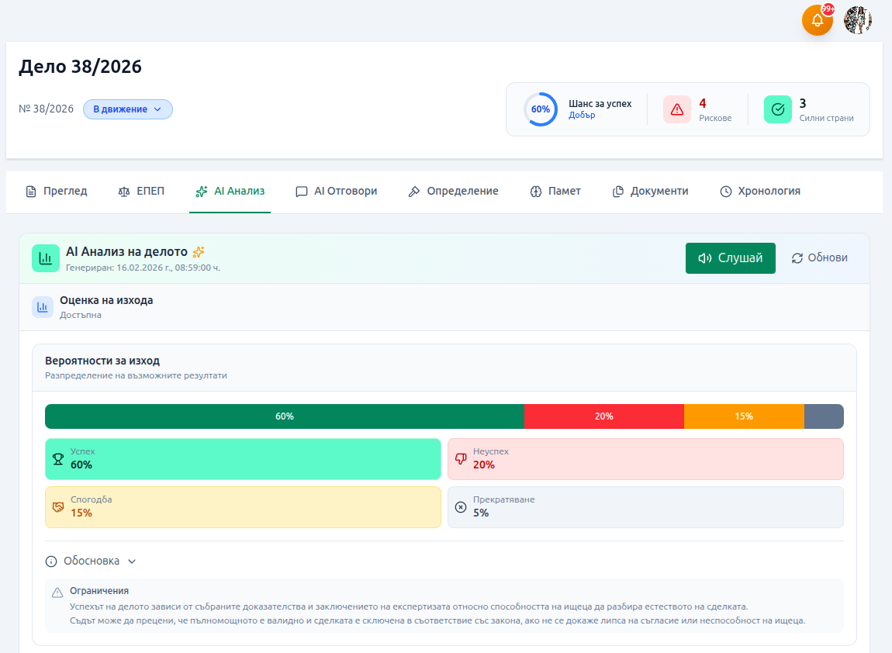The image size is (892, 653).
Task: Click the trophy icon in Успех card
Action: (58, 459)
